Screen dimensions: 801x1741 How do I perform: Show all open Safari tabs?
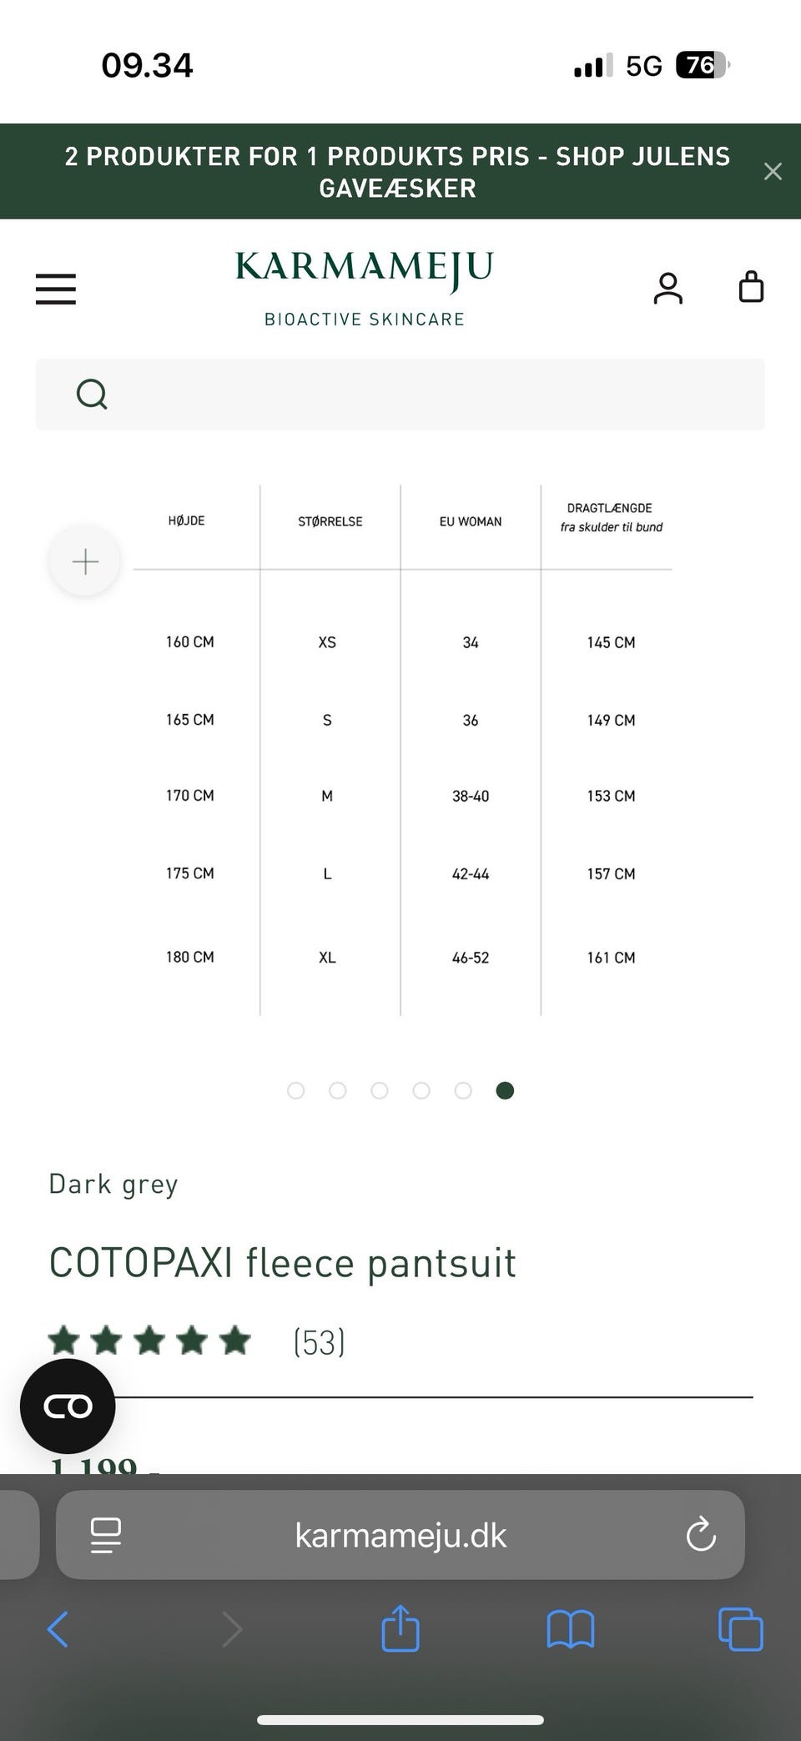pyautogui.click(x=740, y=1629)
